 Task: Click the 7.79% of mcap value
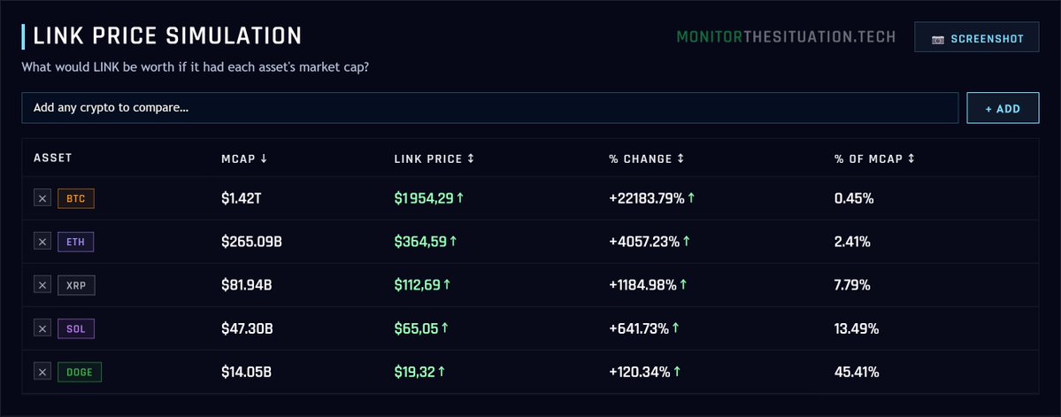click(x=852, y=285)
